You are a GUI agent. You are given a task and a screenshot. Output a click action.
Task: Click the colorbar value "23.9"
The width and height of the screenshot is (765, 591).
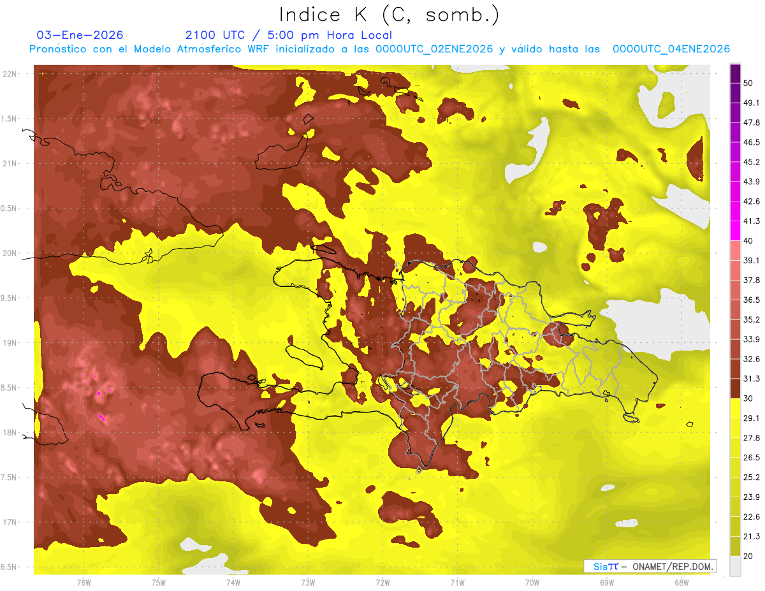[x=751, y=497]
